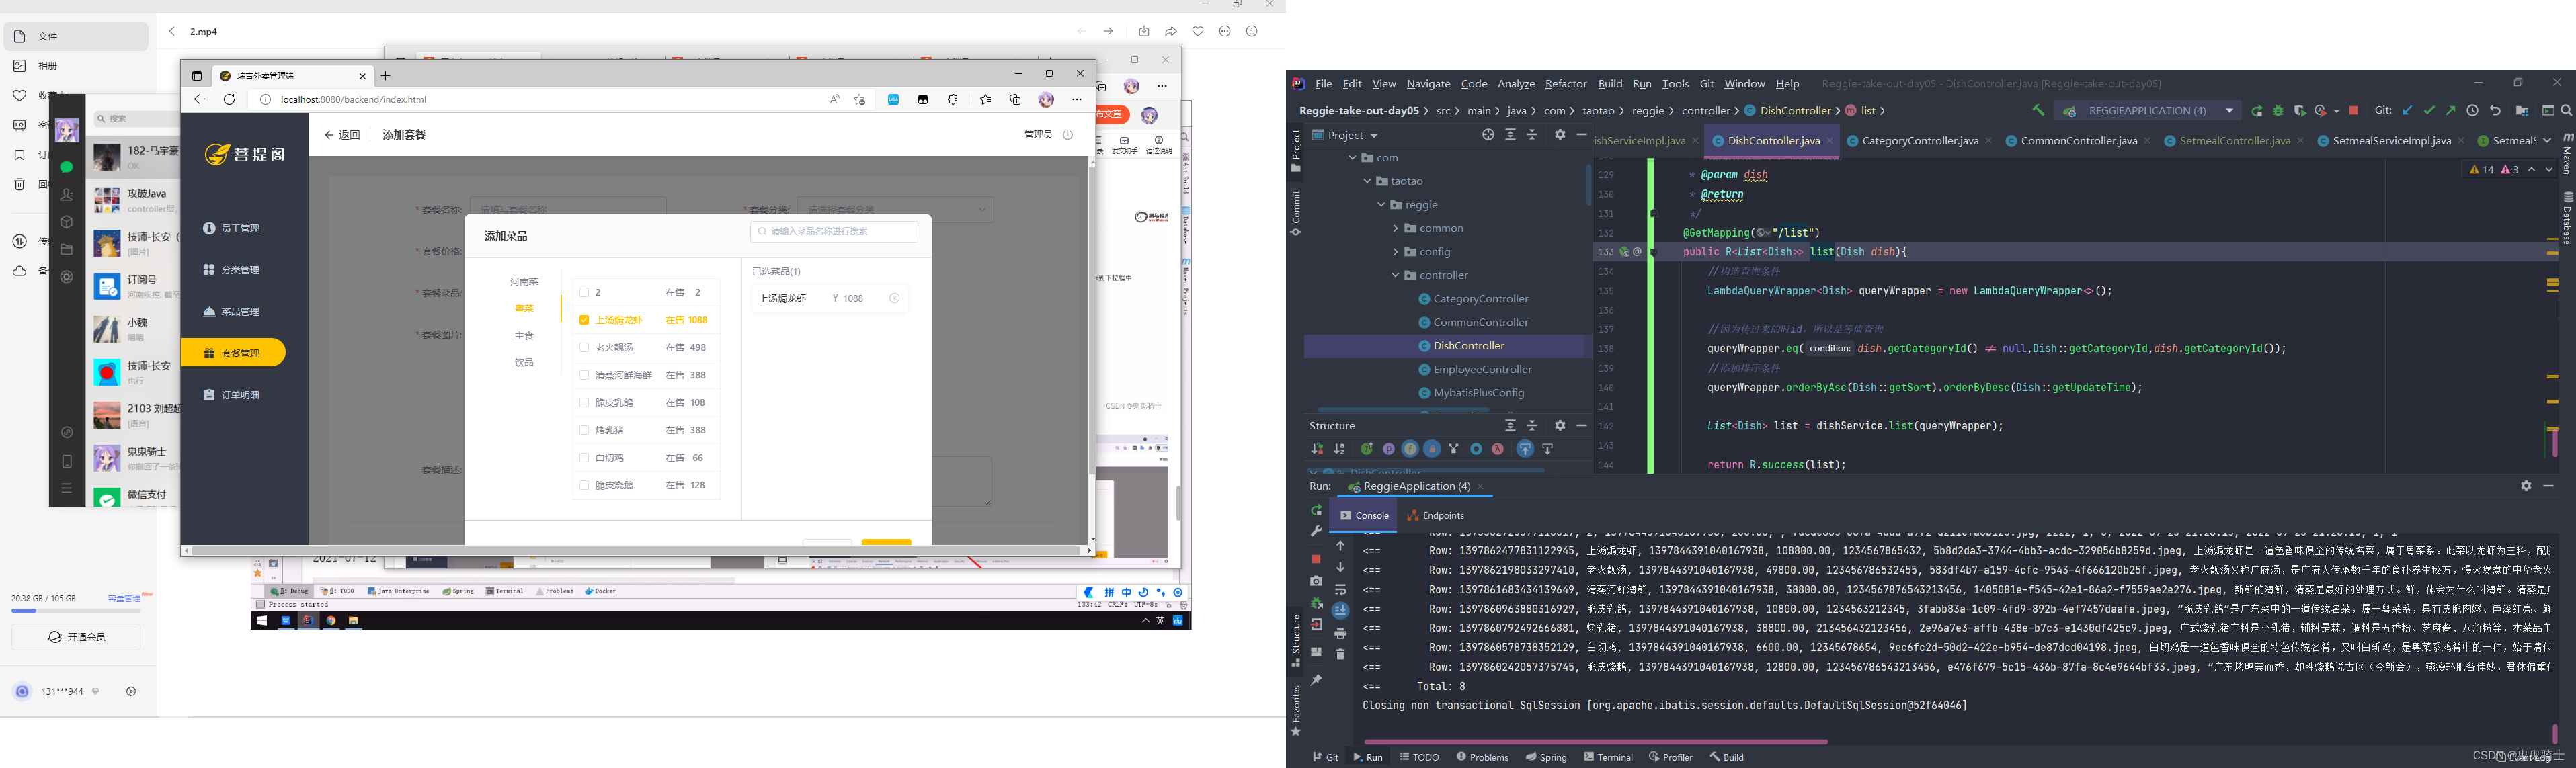
Task: Open 菜品管理 in the sidebar menu
Action: click(x=232, y=312)
